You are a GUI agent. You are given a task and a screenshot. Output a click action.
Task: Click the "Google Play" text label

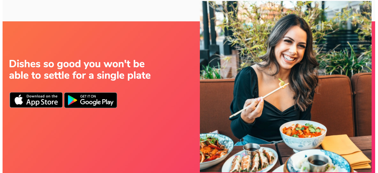click(x=97, y=102)
